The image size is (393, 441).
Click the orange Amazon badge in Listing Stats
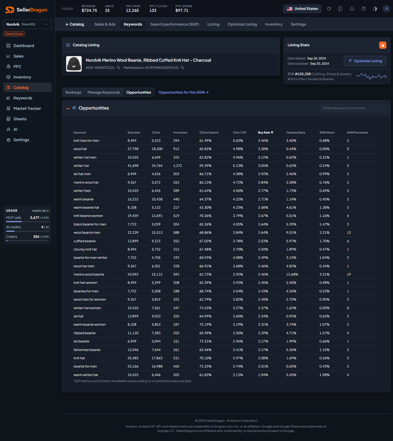tap(383, 45)
